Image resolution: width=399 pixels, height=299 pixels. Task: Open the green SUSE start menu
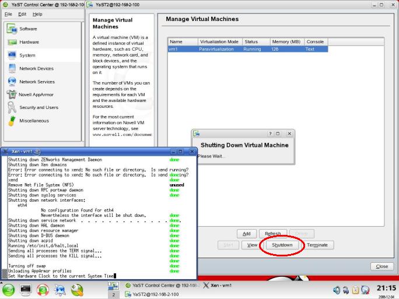click(x=9, y=290)
